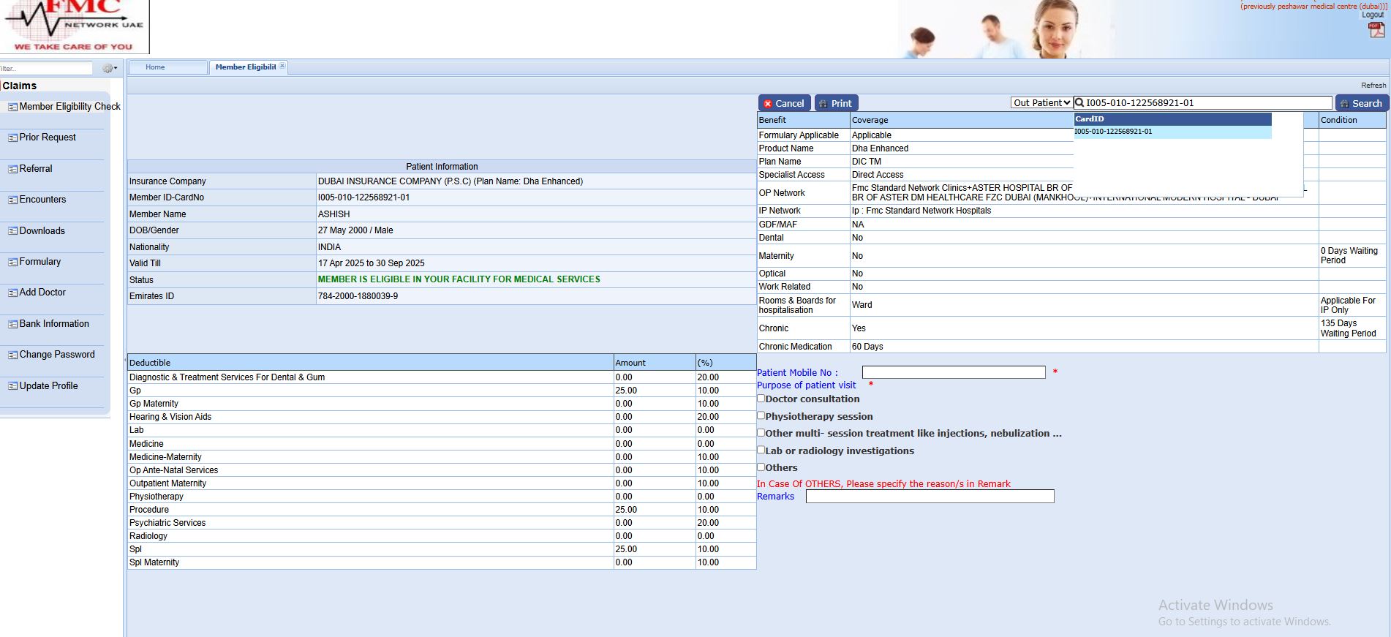Open the Out Patient dropdown
The width and height of the screenshot is (1391, 637).
[1041, 103]
